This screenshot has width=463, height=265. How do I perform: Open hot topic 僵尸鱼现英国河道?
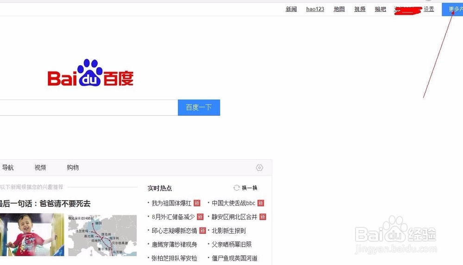[x=234, y=258]
